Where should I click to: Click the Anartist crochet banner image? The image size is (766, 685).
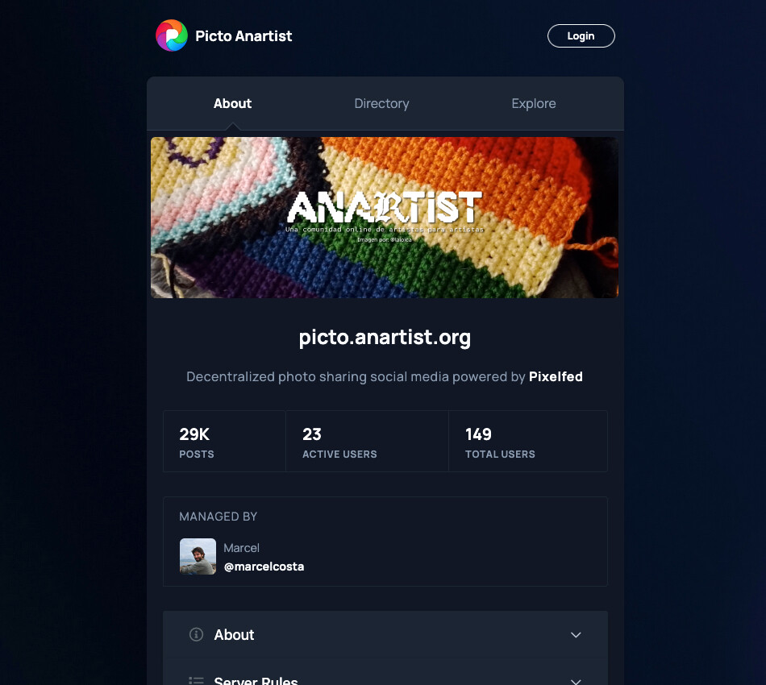click(x=385, y=218)
